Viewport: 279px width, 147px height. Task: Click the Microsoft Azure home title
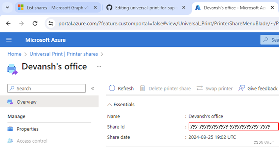point(45,40)
